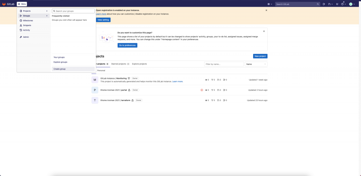Select Groups in the Menu
This screenshot has width=361, height=176.
[34, 16]
